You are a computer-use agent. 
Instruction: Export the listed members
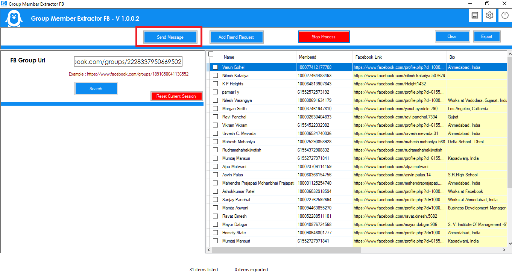tap(486, 36)
